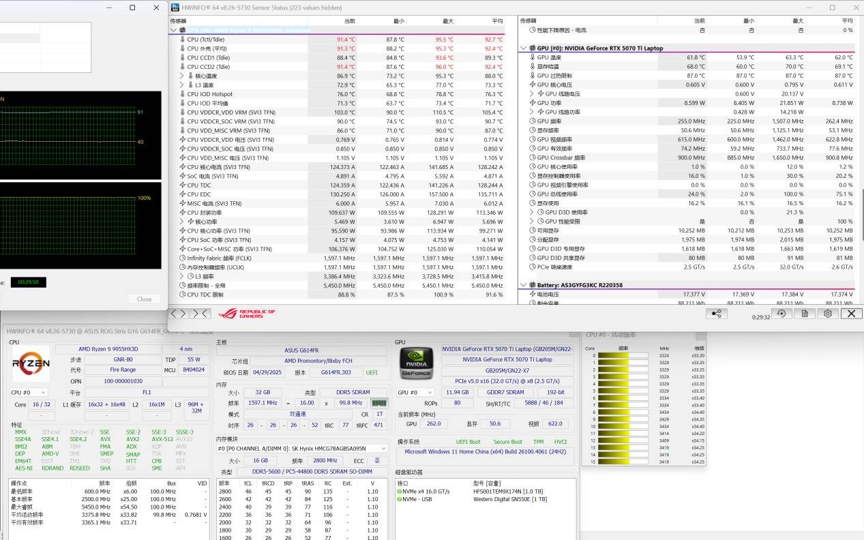This screenshot has height=540, width=864.
Task: Click the X close sensors icon
Action: click(851, 314)
